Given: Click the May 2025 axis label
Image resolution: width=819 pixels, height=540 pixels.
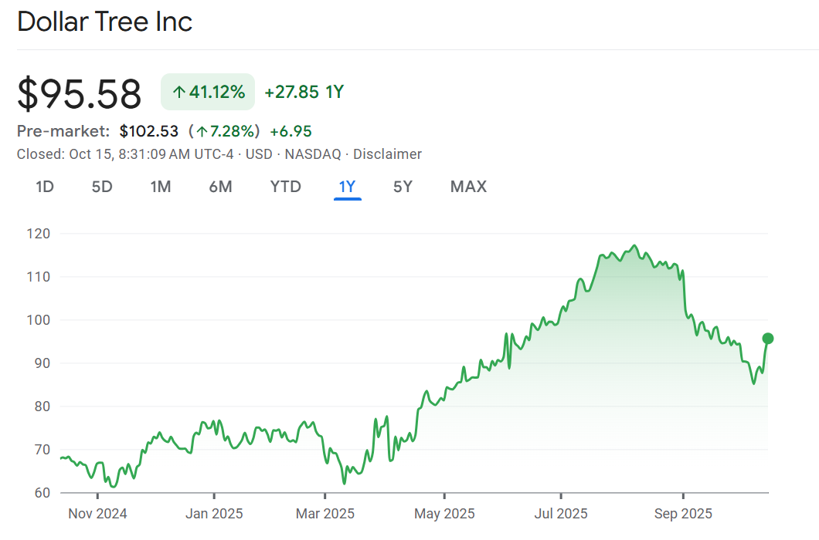Looking at the screenshot, I should [444, 514].
